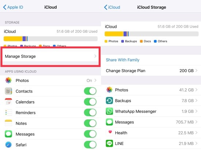Go back to iCloud from iCloud Storage
The height and width of the screenshot is (150, 201).
pyautogui.click(x=112, y=7)
